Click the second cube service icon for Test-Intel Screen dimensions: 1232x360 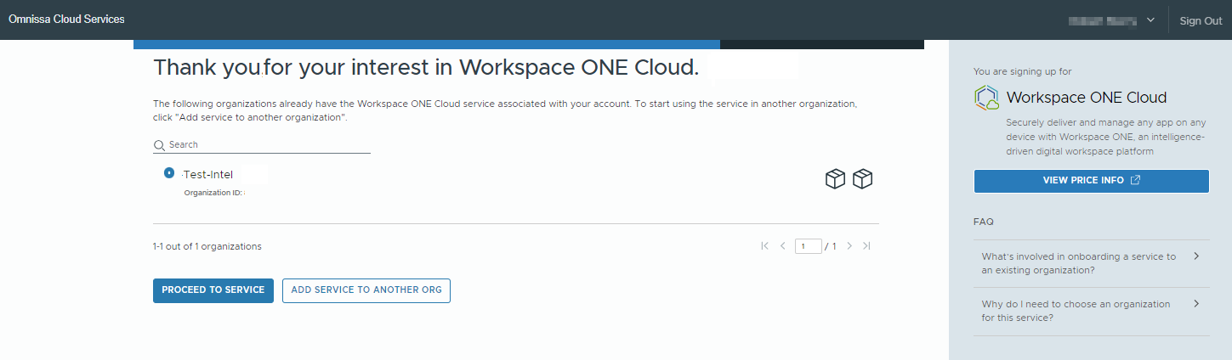coord(863,179)
